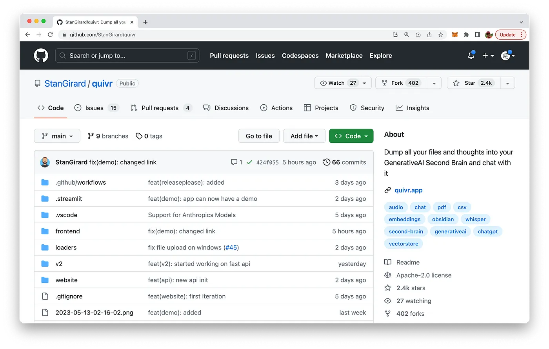
Task: Bookmark page with the star icon in address bar
Action: tap(441, 35)
